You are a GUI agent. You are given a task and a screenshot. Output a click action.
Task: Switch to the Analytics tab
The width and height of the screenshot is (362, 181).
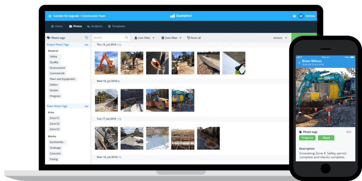(95, 26)
